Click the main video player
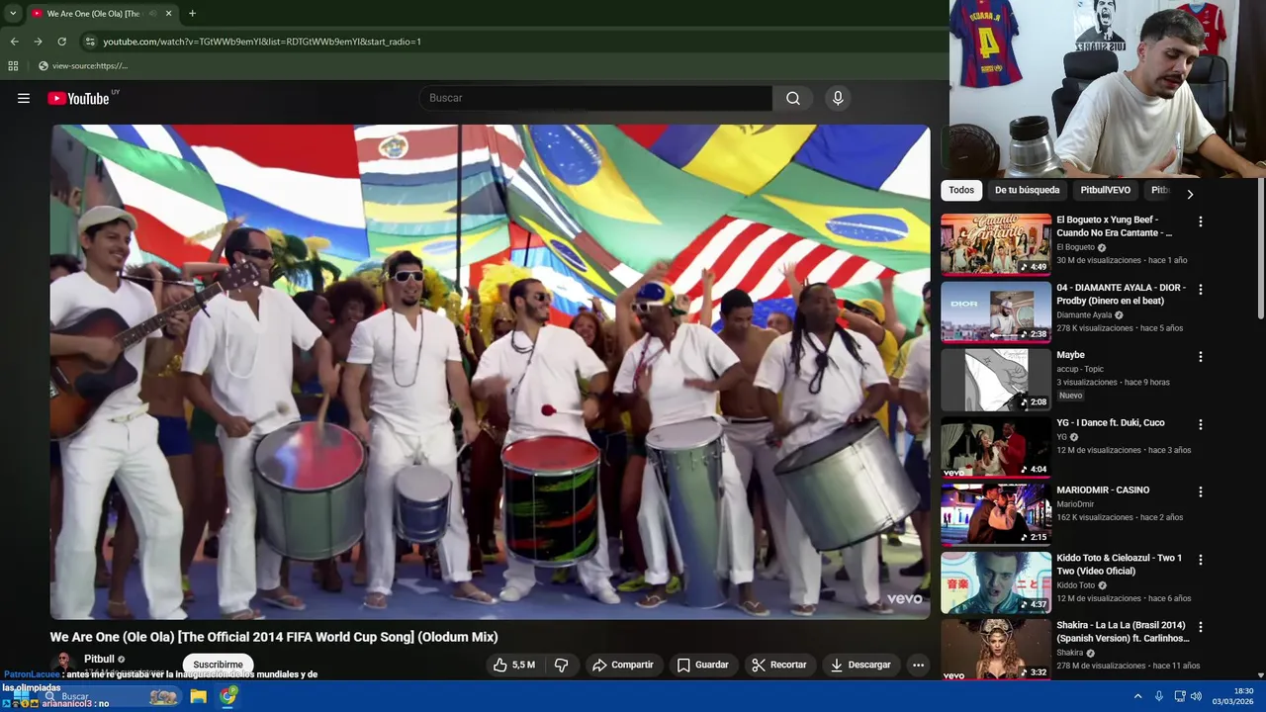Viewport: 1266px width, 712px height. coord(491,372)
